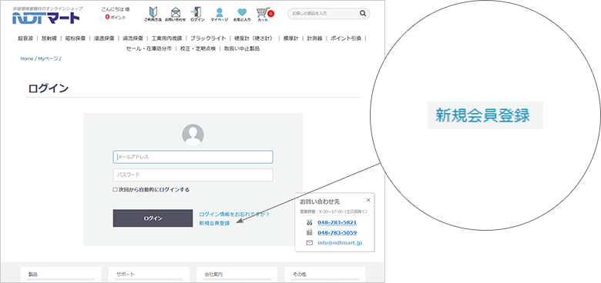Close the お問い合わせ先 popup
This screenshot has width=601, height=283.
pos(368,200)
